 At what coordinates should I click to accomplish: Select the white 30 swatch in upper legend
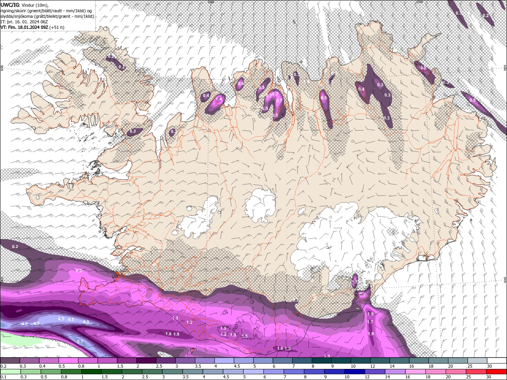[497, 361]
